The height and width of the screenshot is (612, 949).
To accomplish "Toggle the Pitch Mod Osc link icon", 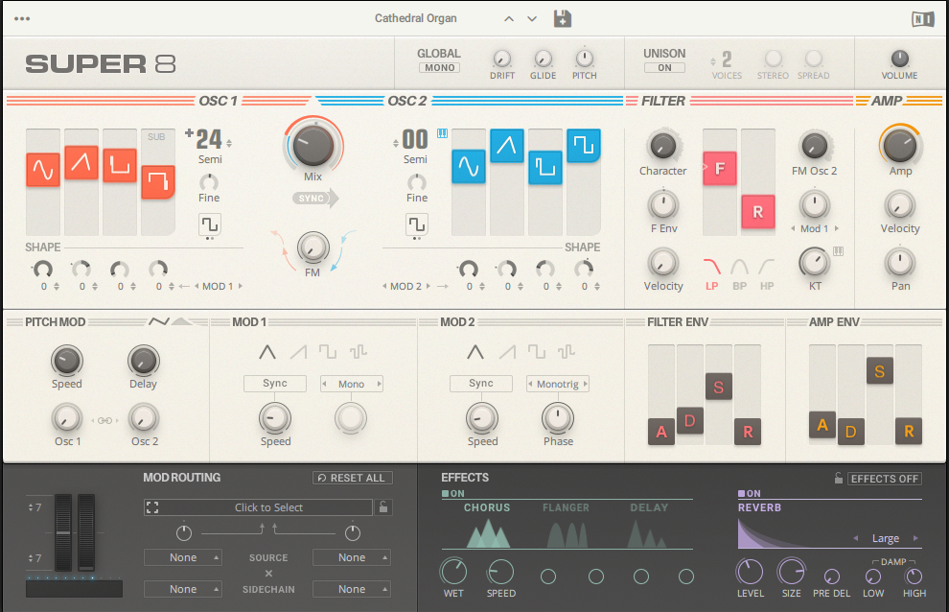I will click(x=104, y=420).
